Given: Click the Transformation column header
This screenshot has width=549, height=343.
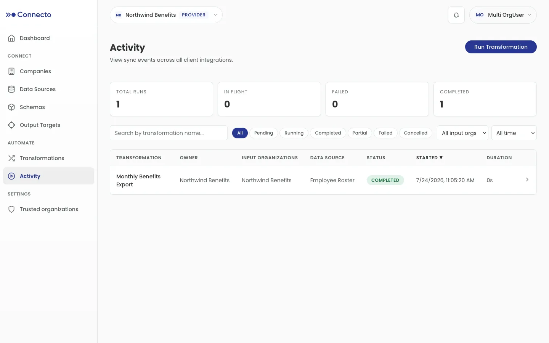Looking at the screenshot, I should (139, 158).
